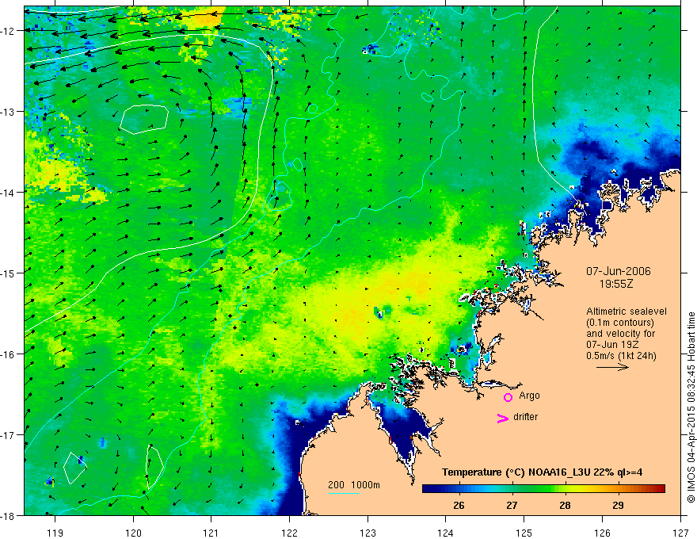Click the 'drifter' legend label
The width and height of the screenshot is (697, 539).
(525, 417)
